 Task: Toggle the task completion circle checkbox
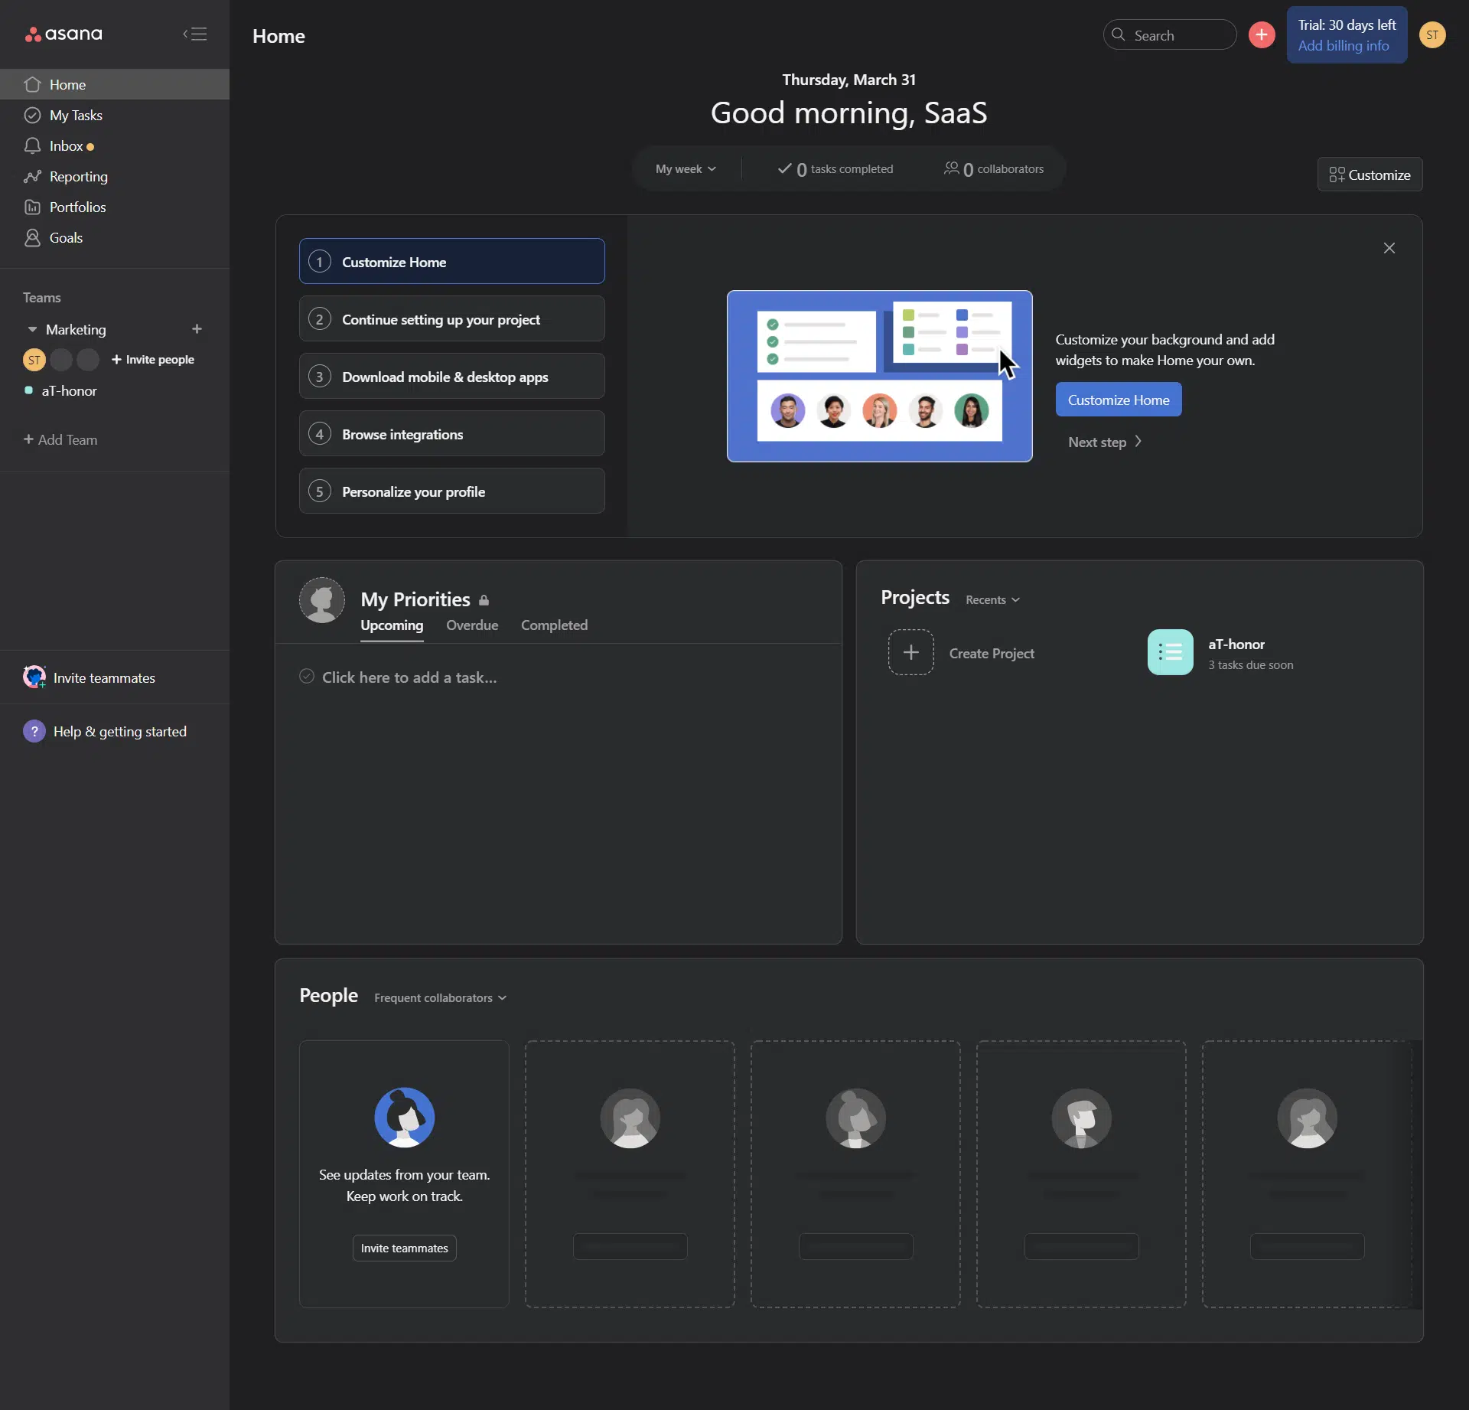(307, 676)
